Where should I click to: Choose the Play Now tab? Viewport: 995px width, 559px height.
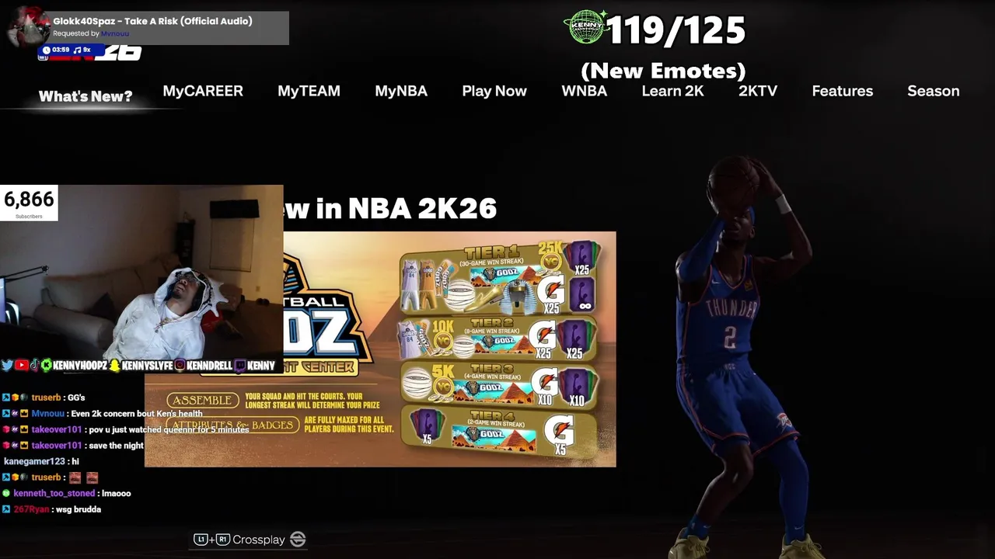coord(494,91)
